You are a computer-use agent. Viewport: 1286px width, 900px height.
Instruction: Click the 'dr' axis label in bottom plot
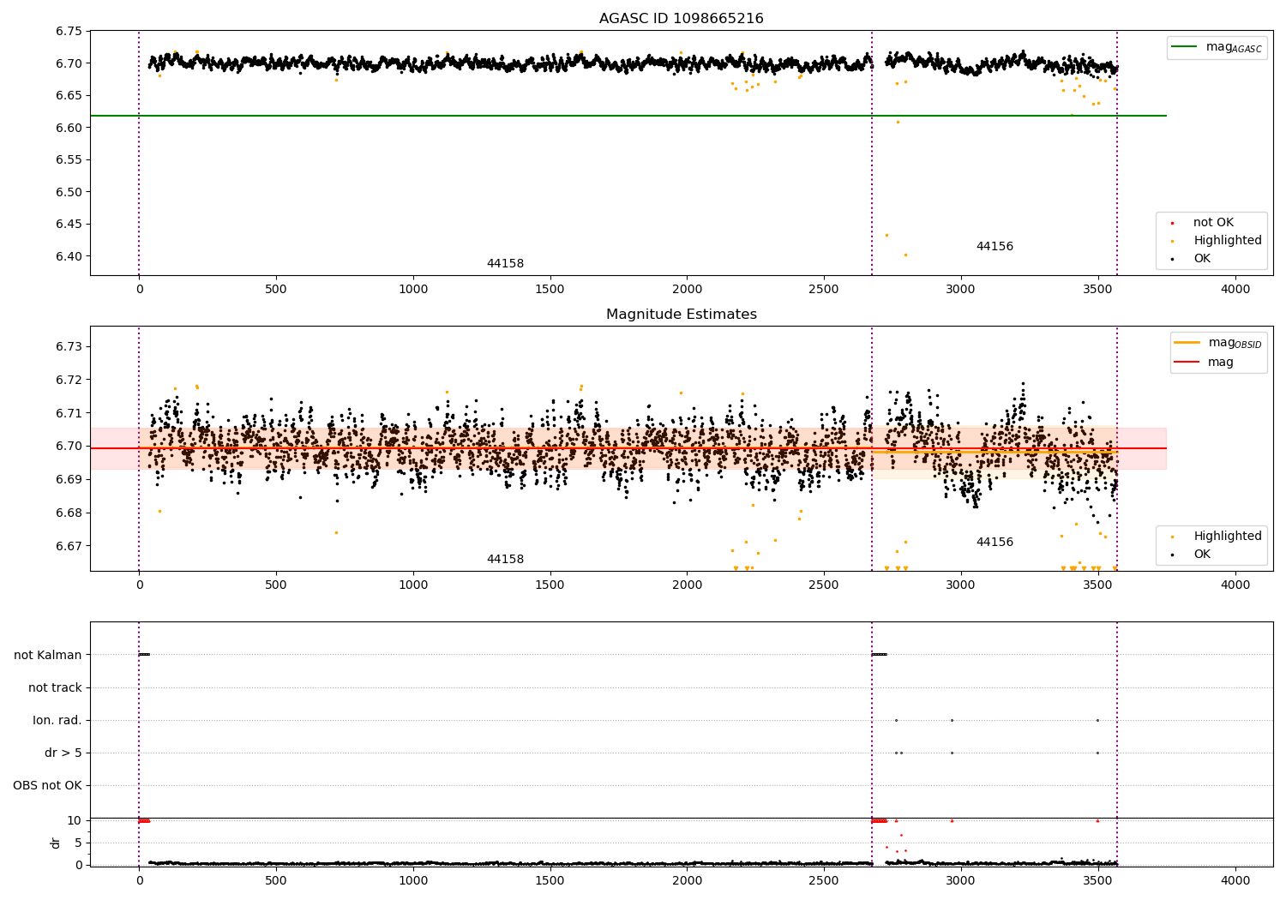click(55, 843)
